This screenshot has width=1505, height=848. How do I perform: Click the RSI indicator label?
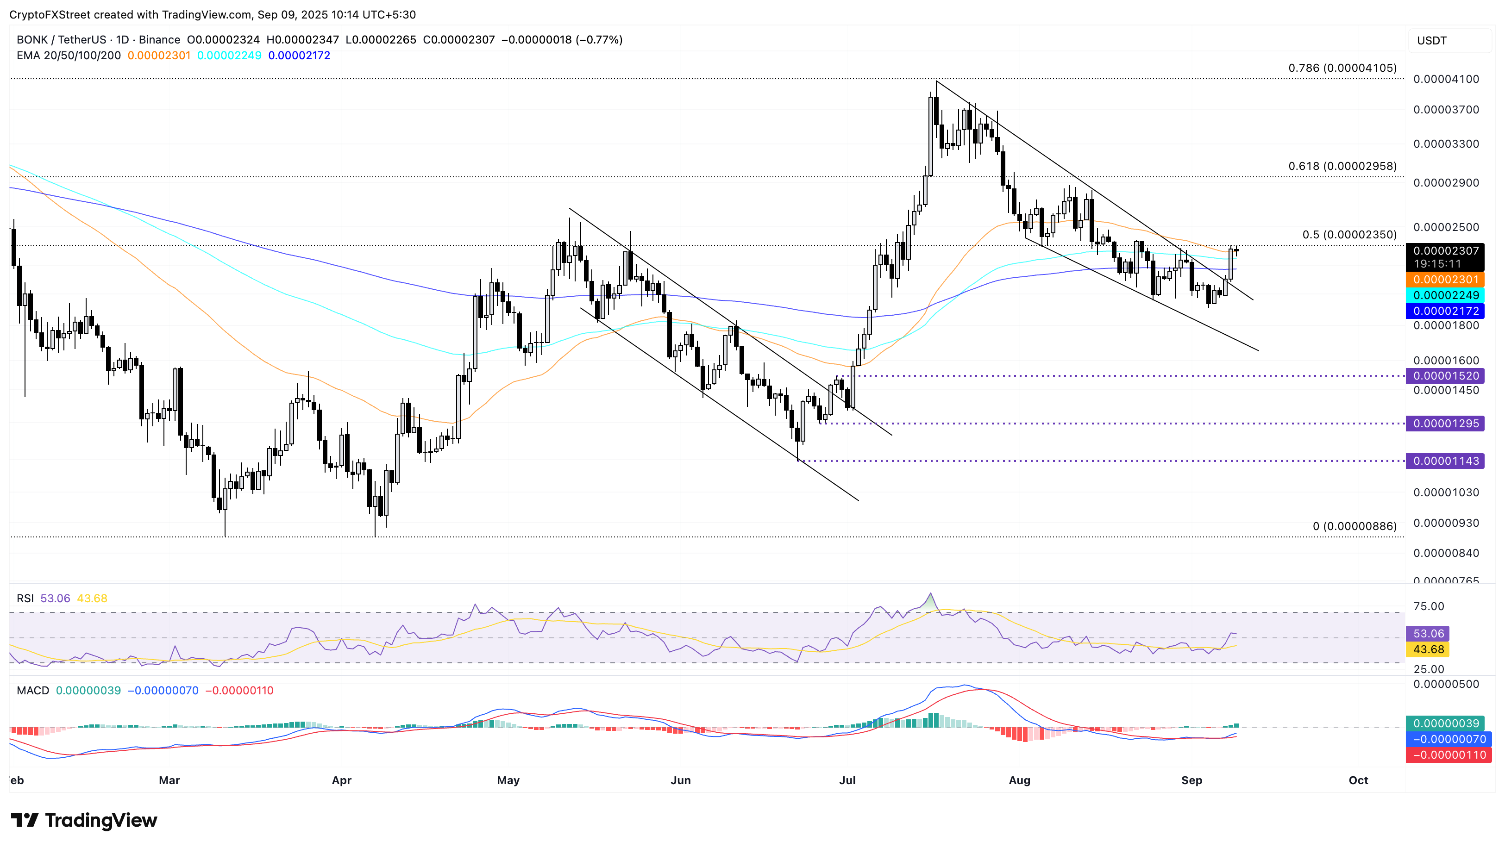click(25, 598)
